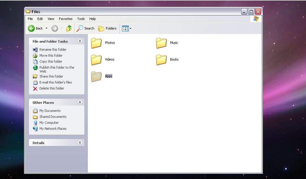
Task: Open the Views dropdown arrow
Action: click(130, 29)
